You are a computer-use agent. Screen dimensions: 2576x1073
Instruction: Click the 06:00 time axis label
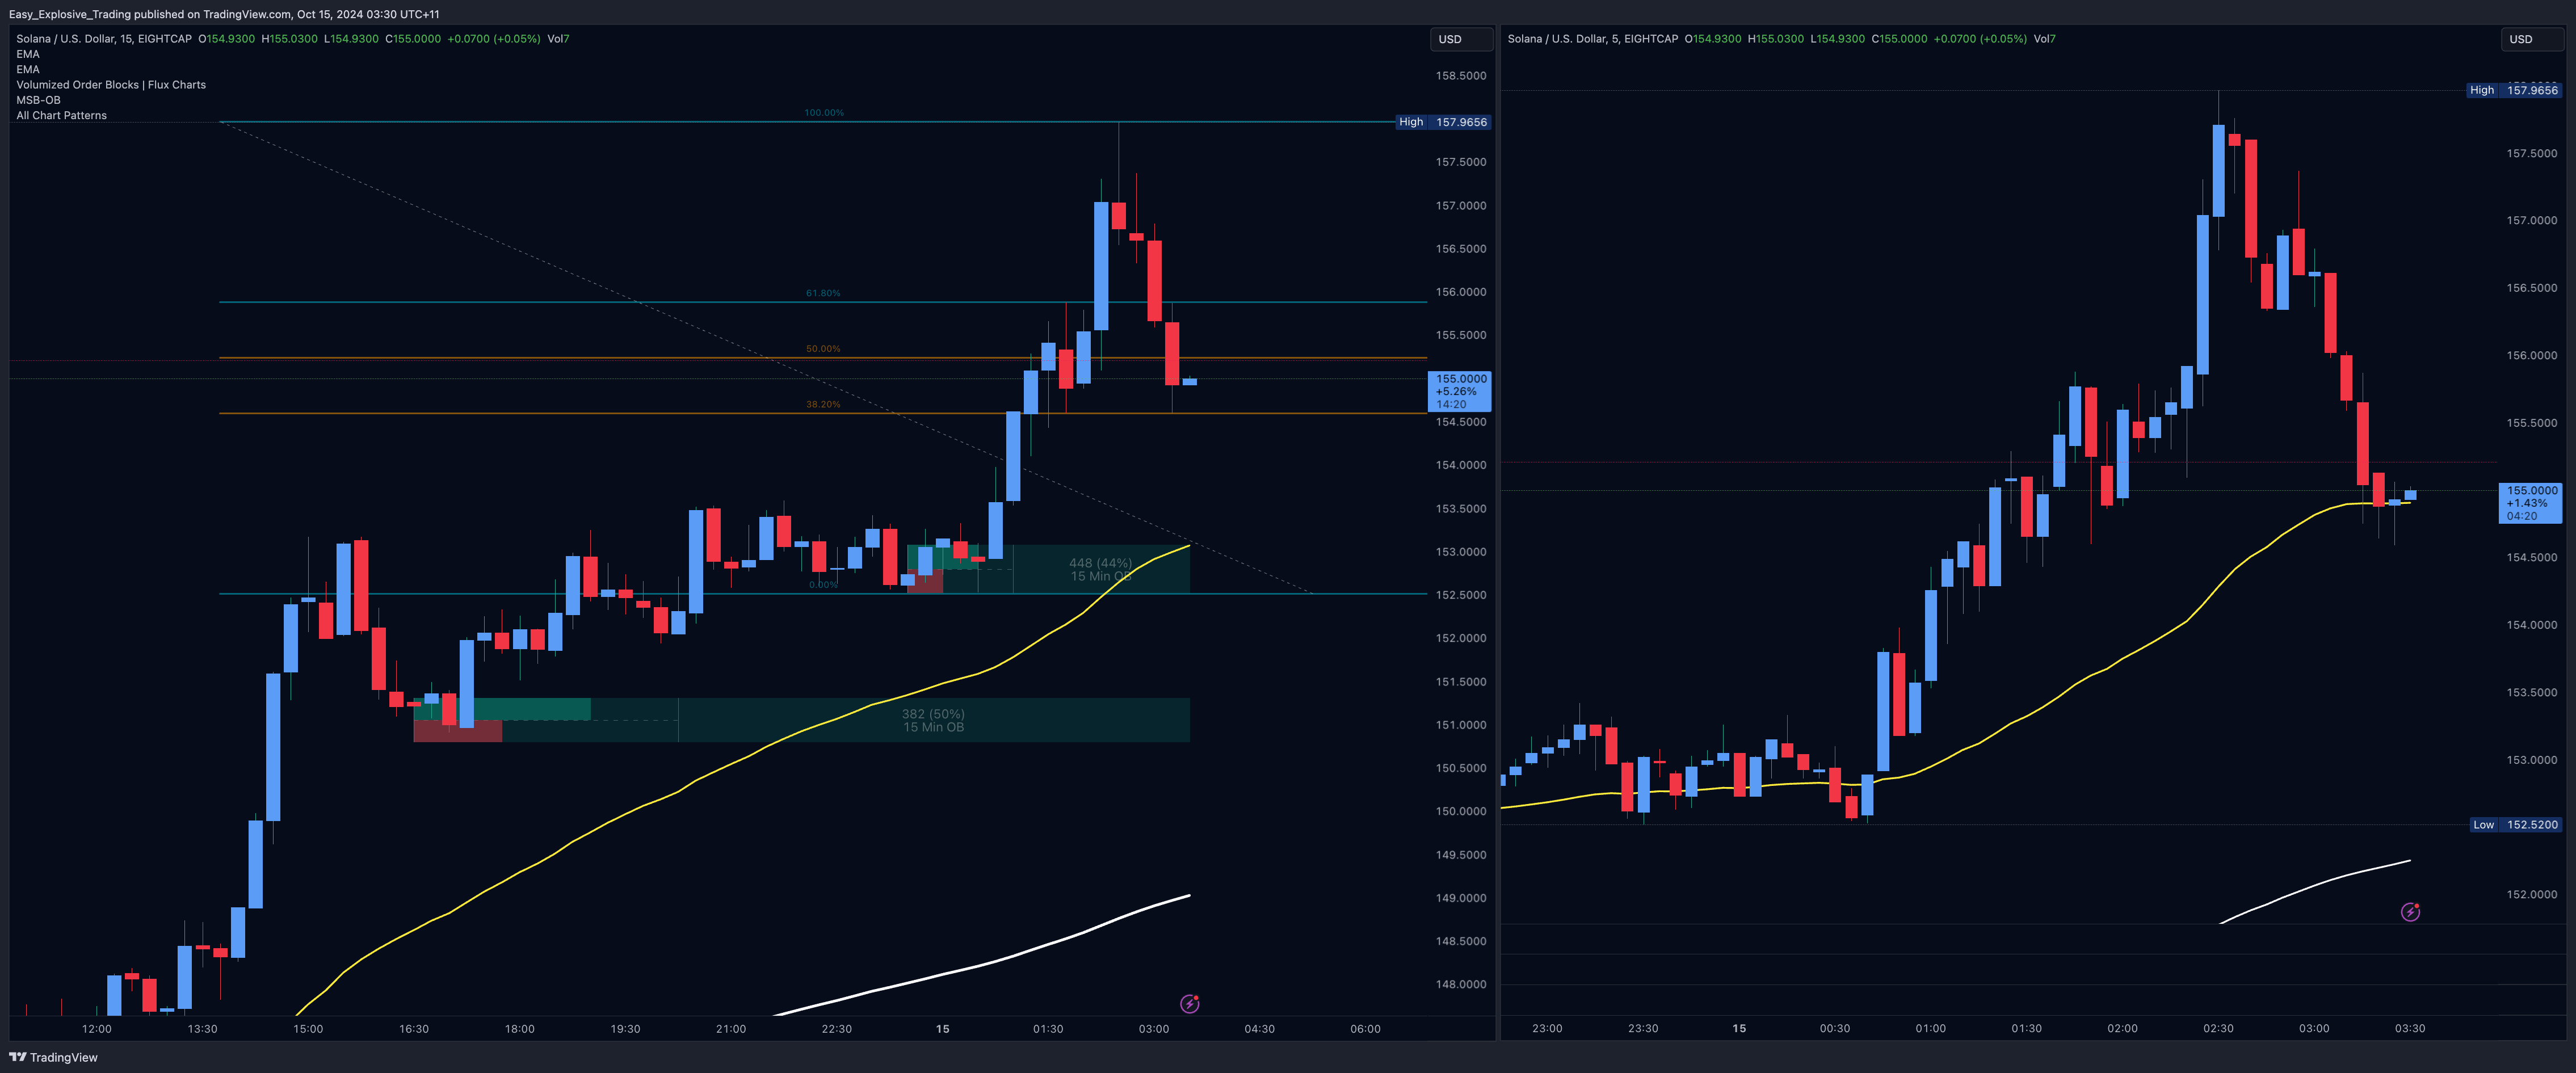click(x=1365, y=1029)
